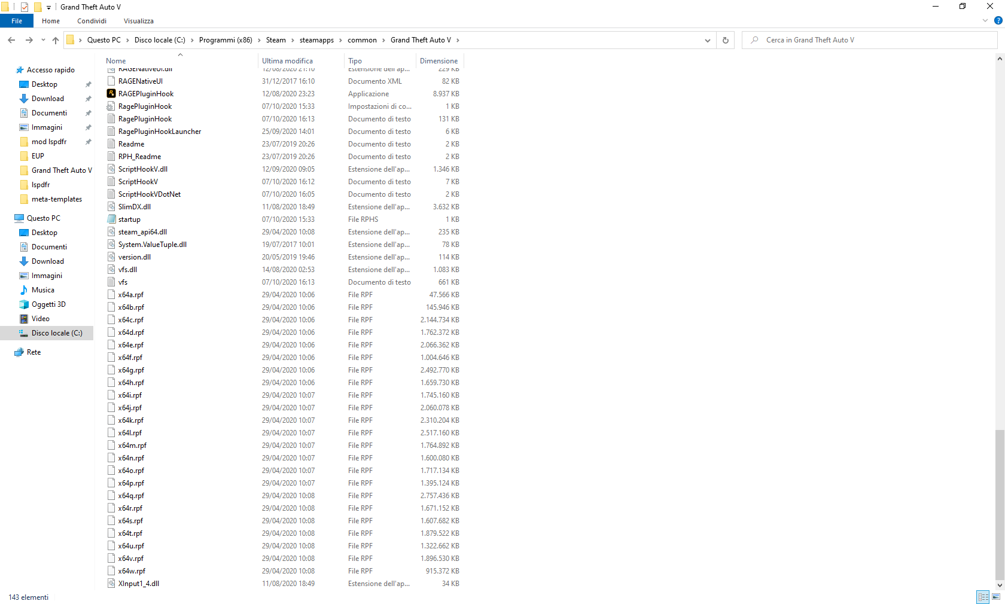Select Rete network in sidebar
Image resolution: width=1005 pixels, height=604 pixels.
(x=34, y=352)
